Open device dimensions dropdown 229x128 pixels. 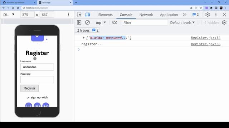pyautogui.click(x=9, y=15)
